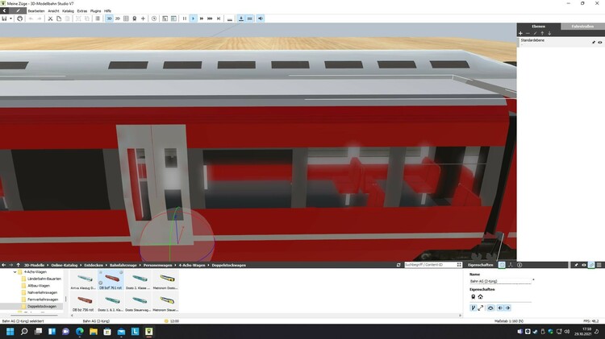This screenshot has height=339, width=605.
Task: Switch to the Ebenen tab
Action: coord(538,27)
